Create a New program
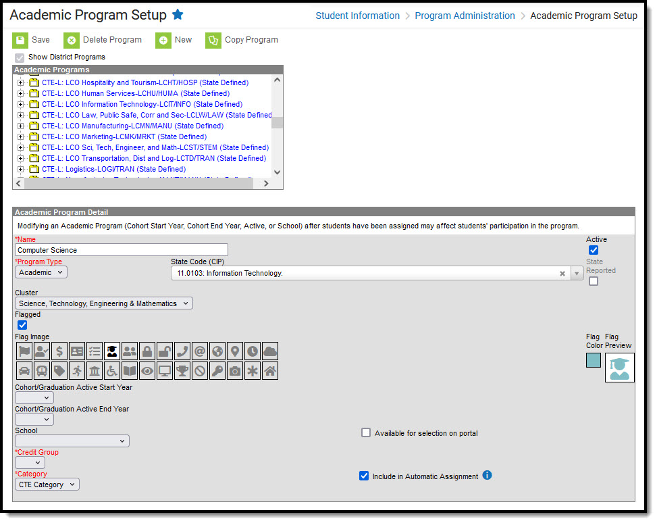 tap(174, 41)
